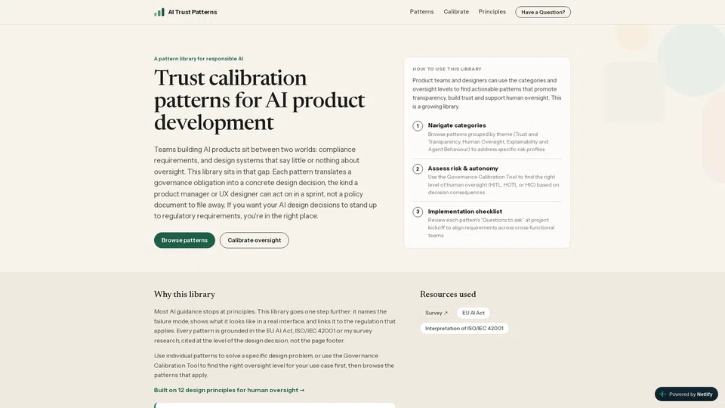
Task: Click the Powered by Netlify badge
Action: coord(686,394)
